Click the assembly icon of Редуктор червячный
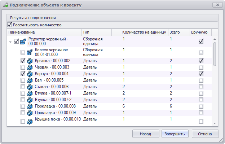Viewport: 225px width, 144px height. 23,42
